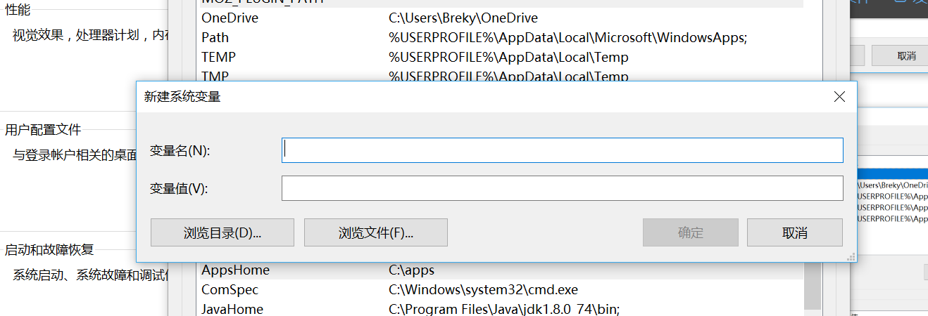
Task: Click the 浏览文件(F)... button
Action: 376,232
